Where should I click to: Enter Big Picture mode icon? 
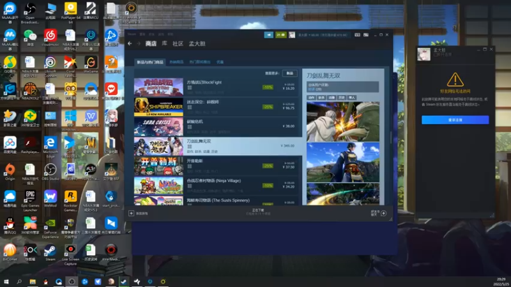(365, 35)
